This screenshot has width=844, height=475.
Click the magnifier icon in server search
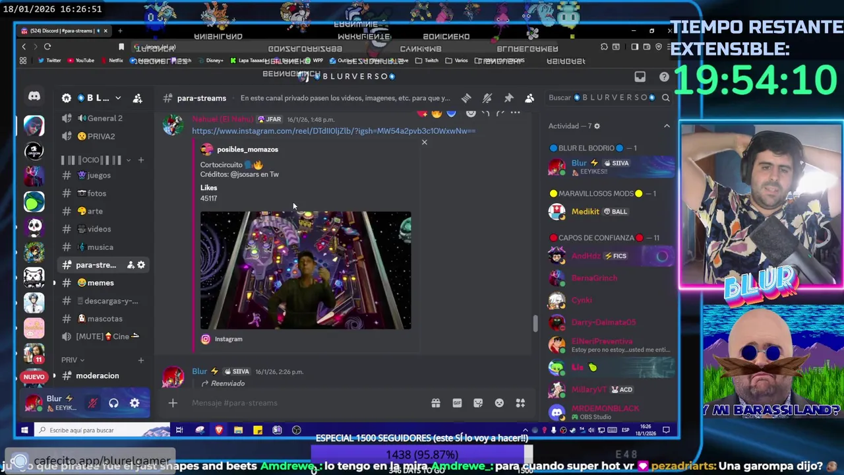click(x=665, y=98)
